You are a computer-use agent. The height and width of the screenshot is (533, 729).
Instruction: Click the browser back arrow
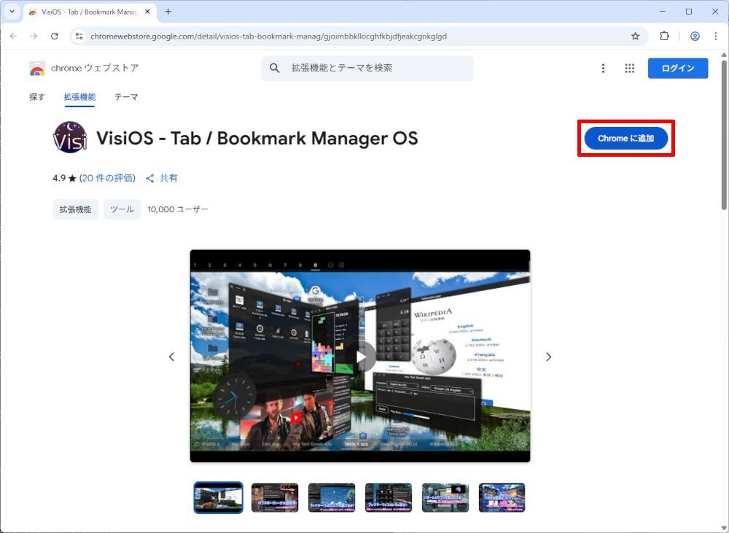pos(13,36)
